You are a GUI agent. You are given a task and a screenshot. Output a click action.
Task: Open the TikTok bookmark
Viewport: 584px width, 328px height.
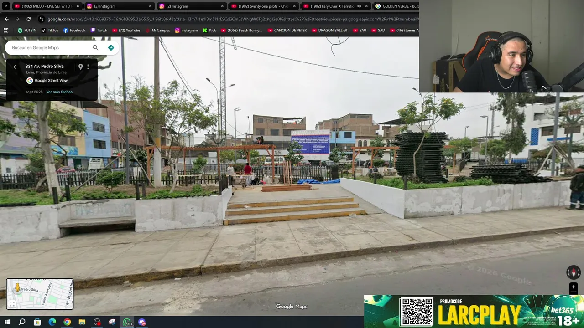pyautogui.click(x=50, y=30)
